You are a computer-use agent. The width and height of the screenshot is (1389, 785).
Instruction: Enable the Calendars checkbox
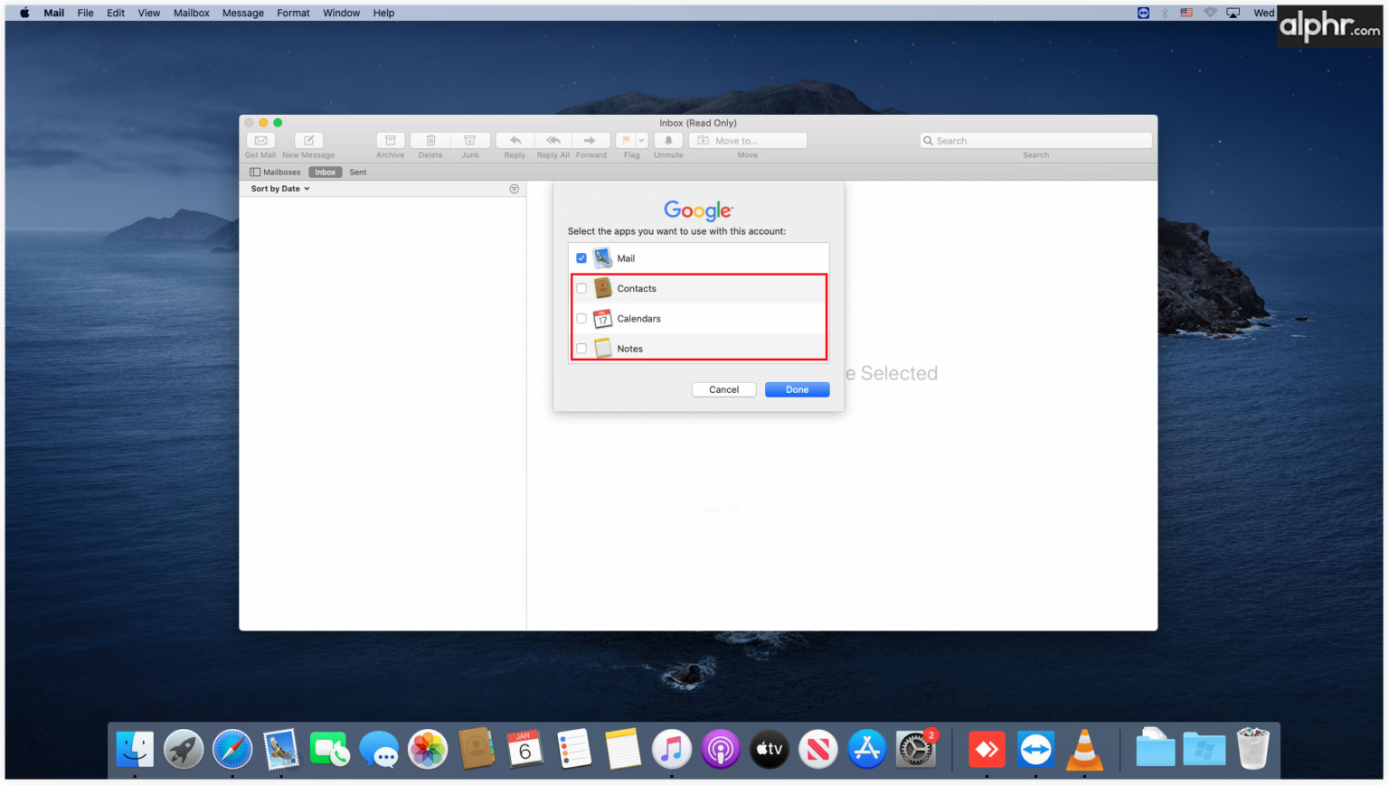tap(581, 318)
